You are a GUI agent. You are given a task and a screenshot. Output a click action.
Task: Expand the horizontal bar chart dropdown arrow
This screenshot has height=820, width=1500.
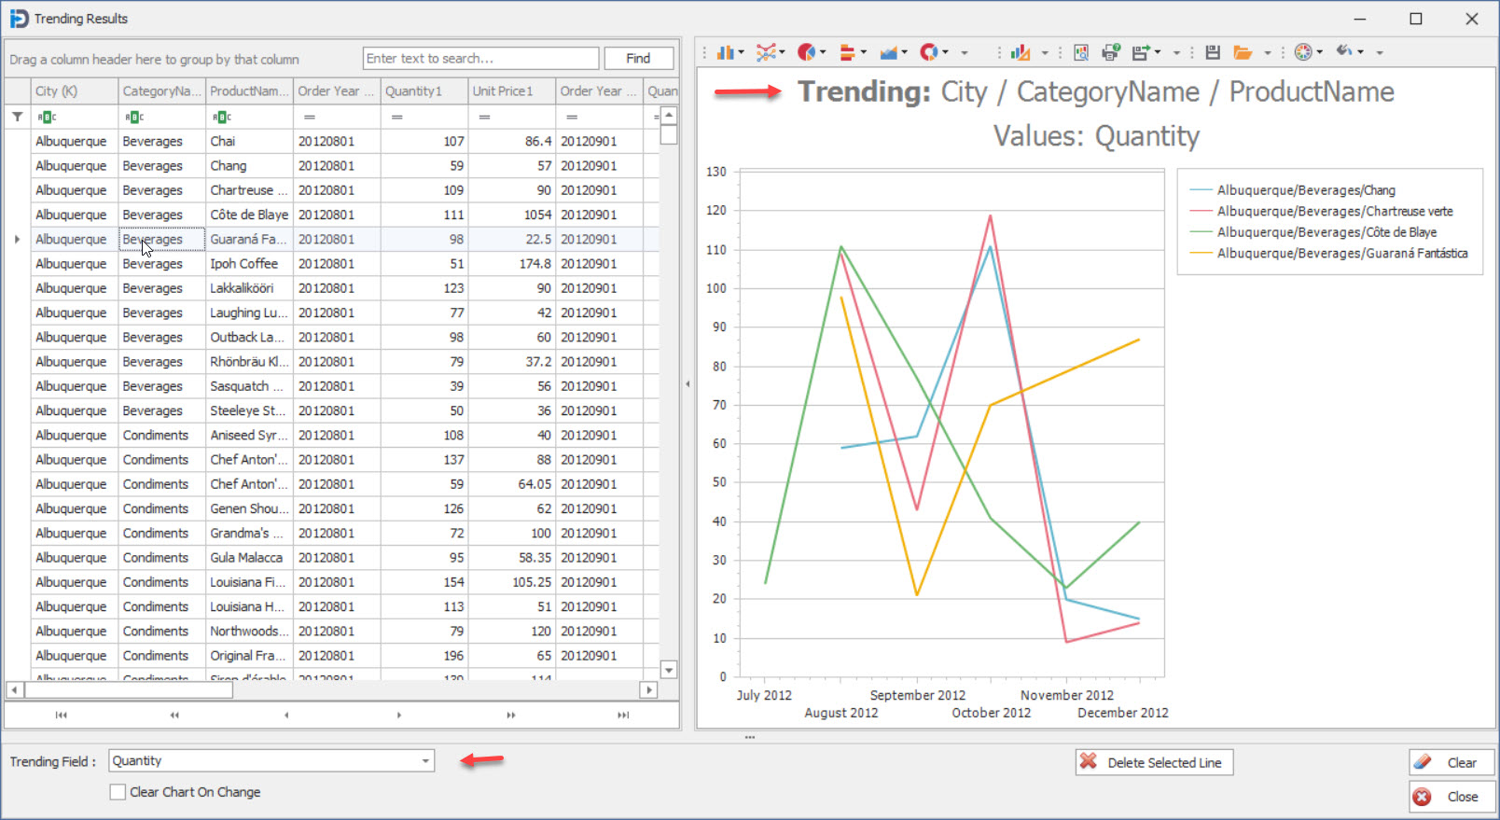864,52
